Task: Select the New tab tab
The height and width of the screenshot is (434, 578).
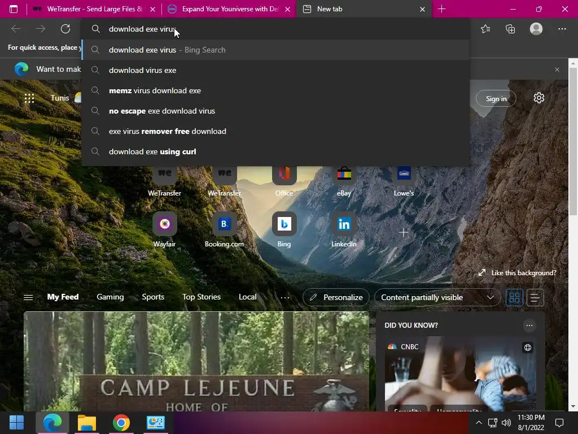Action: click(x=364, y=9)
